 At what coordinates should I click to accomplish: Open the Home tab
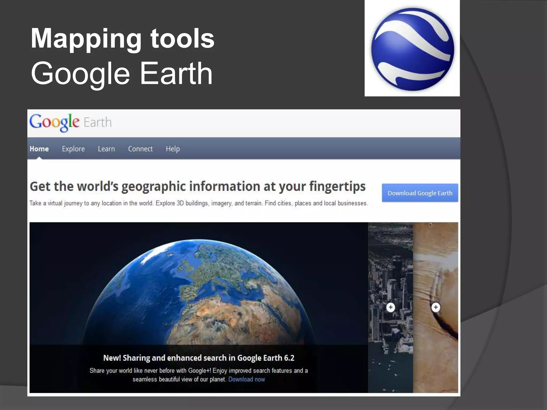[39, 149]
